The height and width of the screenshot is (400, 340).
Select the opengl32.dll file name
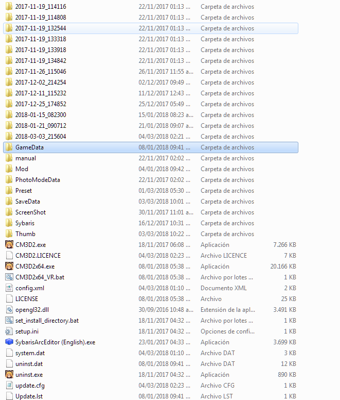pyautogui.click(x=32, y=310)
